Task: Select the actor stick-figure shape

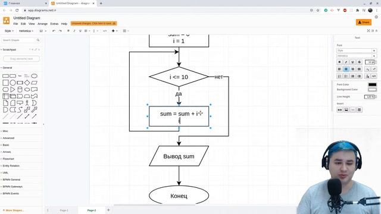Action: (27, 103)
